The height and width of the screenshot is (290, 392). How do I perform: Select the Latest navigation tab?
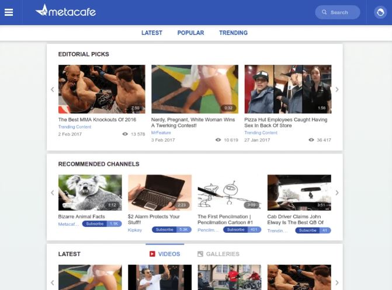(152, 33)
